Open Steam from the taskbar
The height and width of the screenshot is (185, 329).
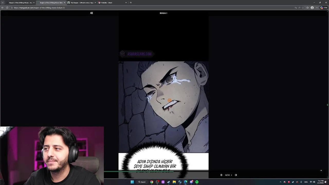tap(169, 182)
